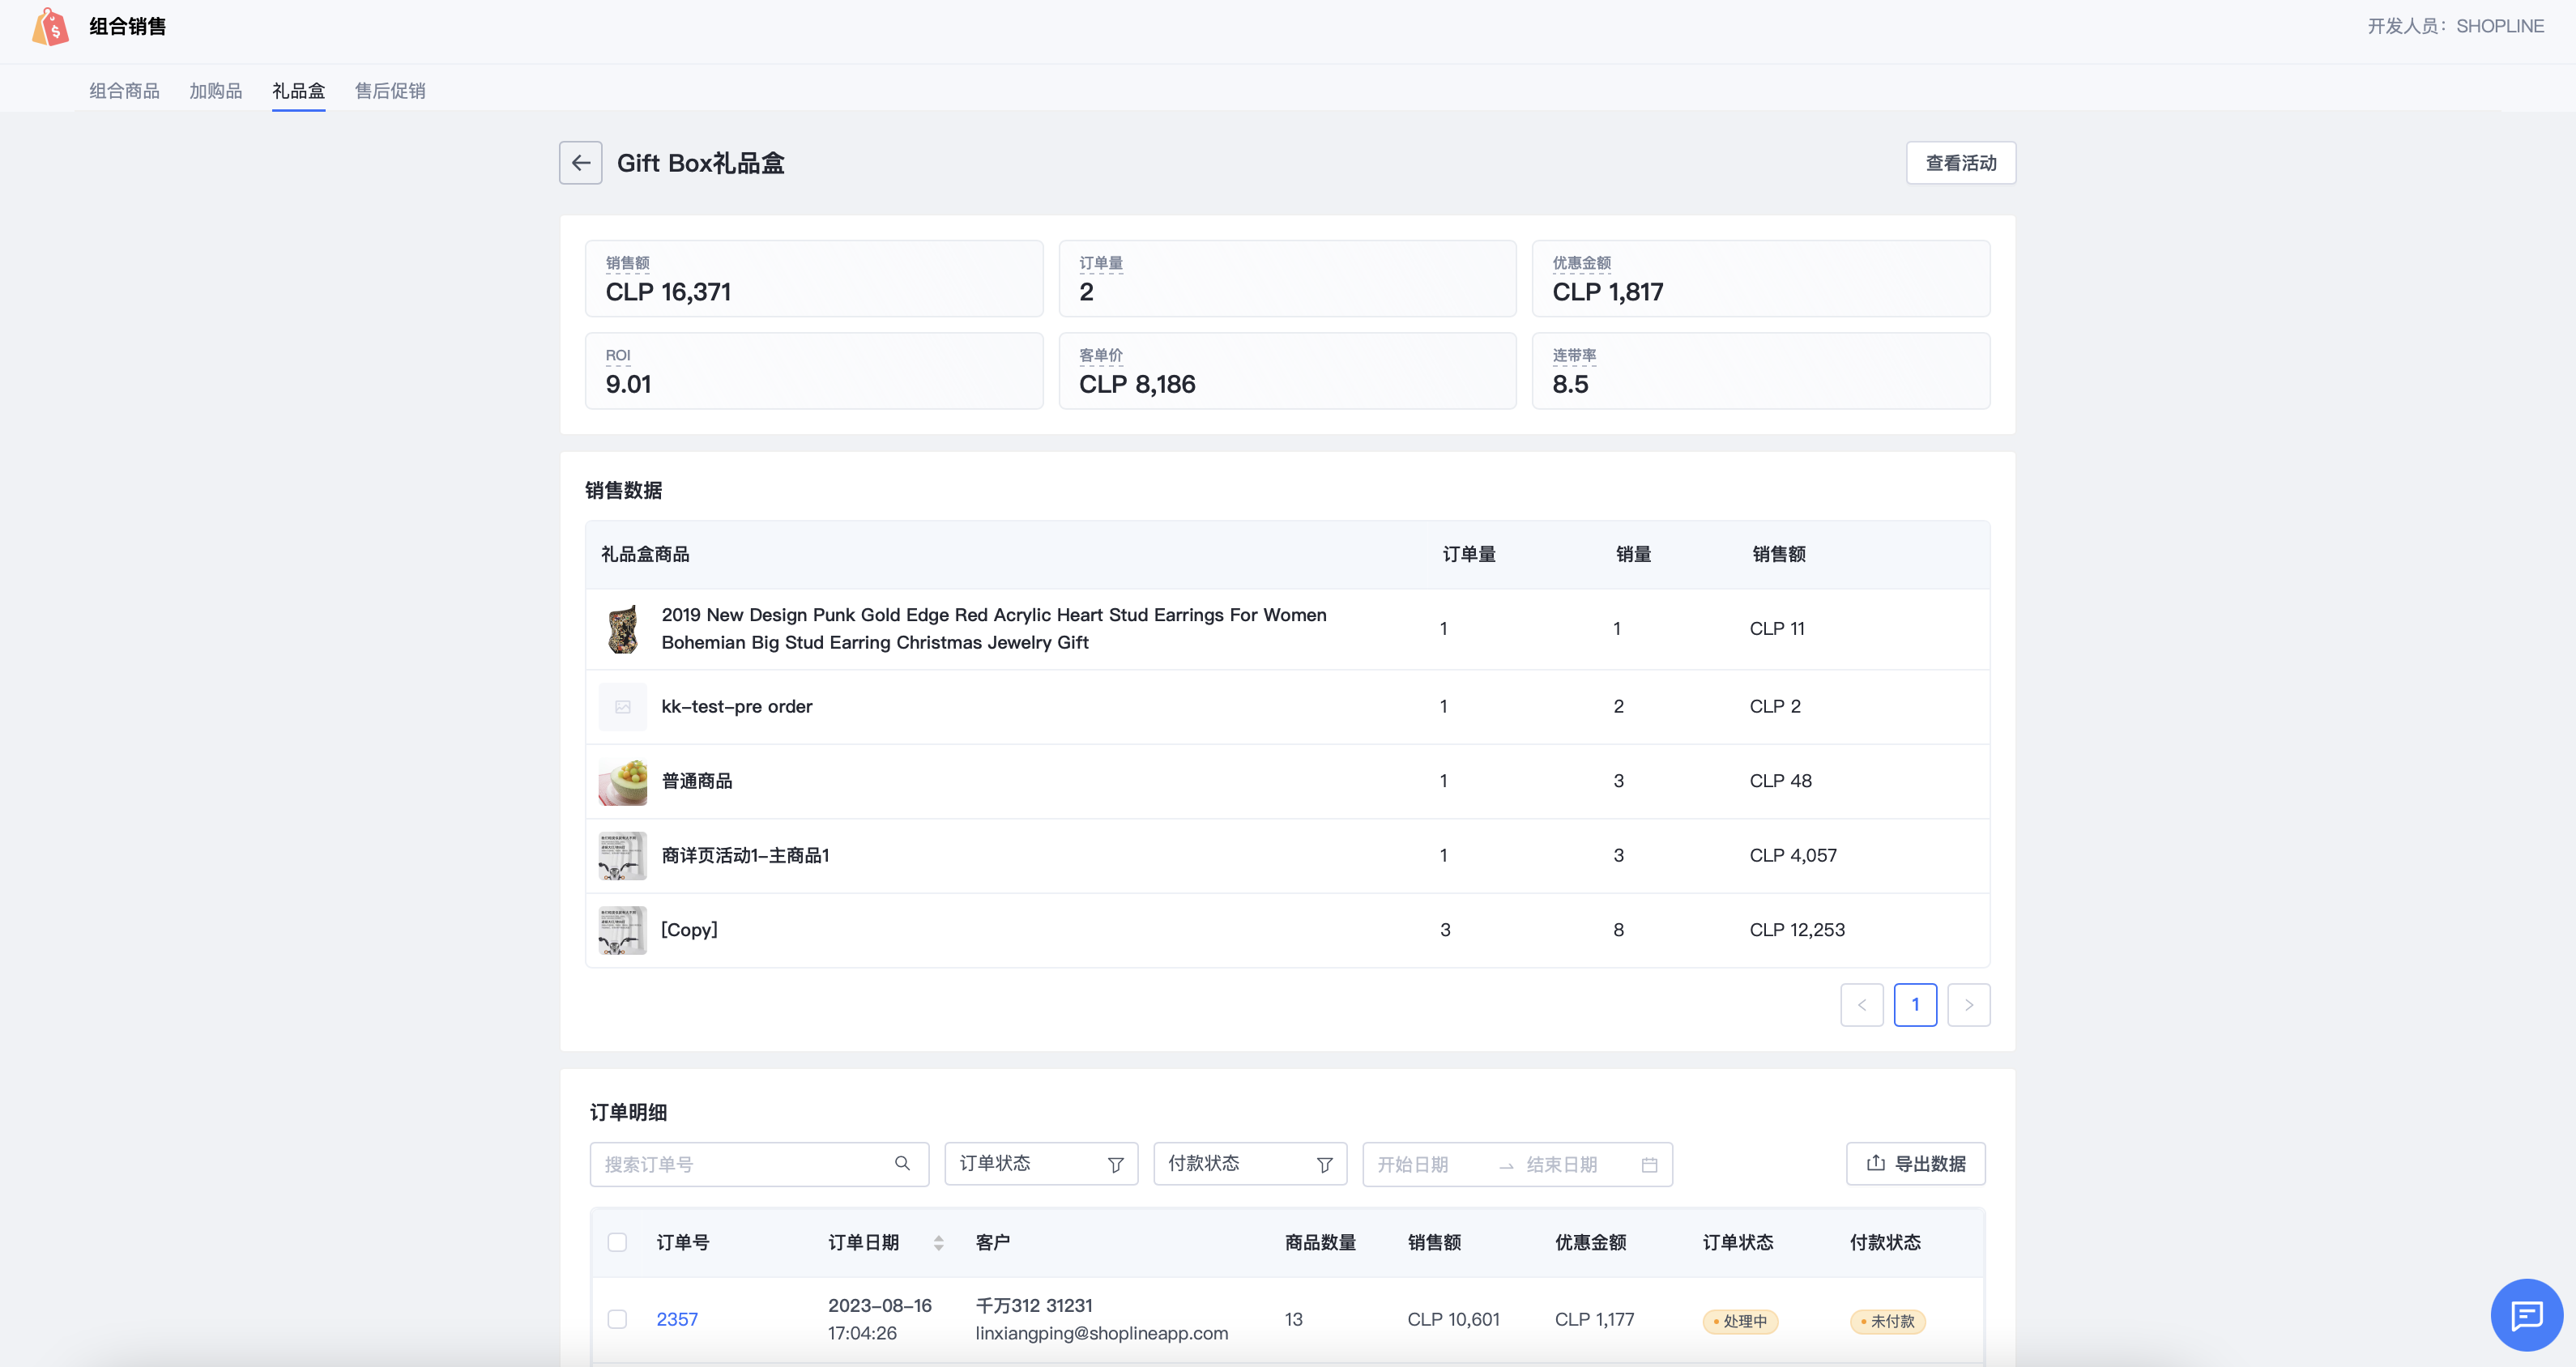The image size is (2576, 1367).
Task: Open order link 2357
Action: (x=677, y=1319)
